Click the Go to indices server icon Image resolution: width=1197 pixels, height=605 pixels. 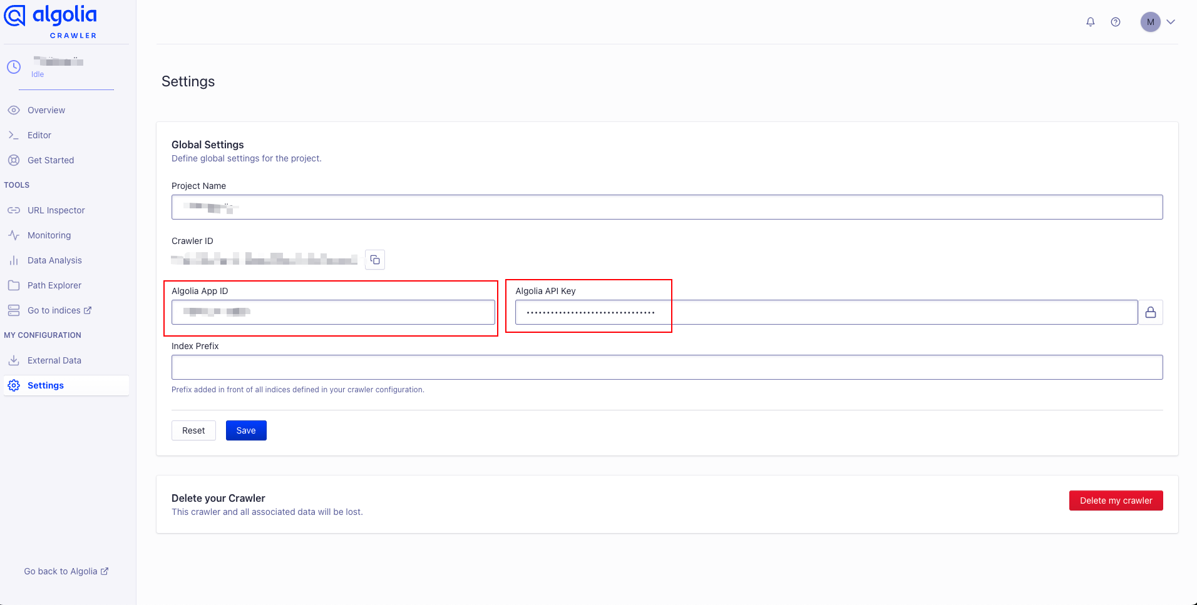14,310
